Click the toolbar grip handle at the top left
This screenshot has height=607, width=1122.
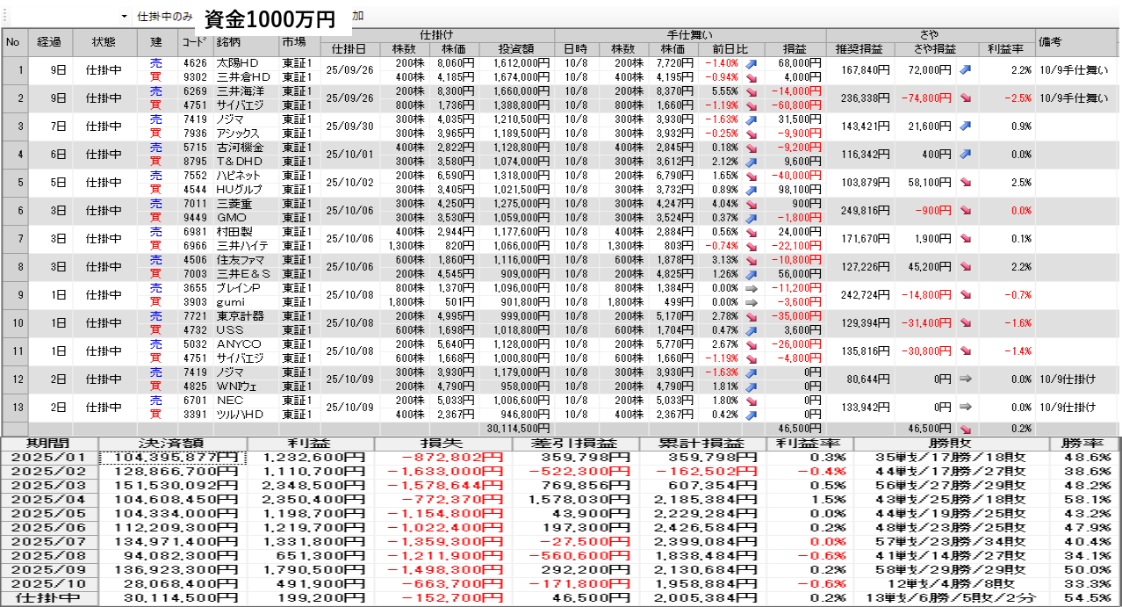5,17
